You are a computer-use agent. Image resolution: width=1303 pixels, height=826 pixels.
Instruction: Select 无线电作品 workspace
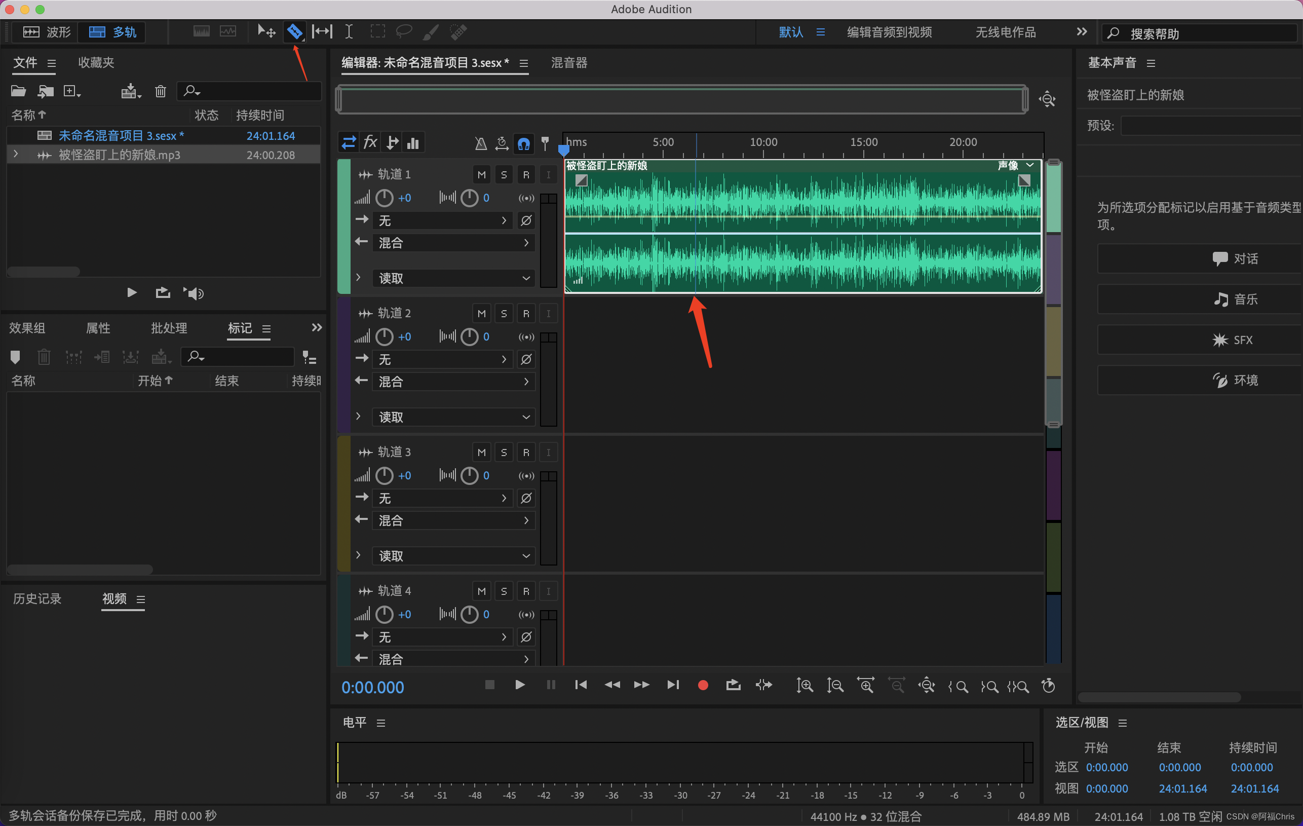coord(1006,32)
